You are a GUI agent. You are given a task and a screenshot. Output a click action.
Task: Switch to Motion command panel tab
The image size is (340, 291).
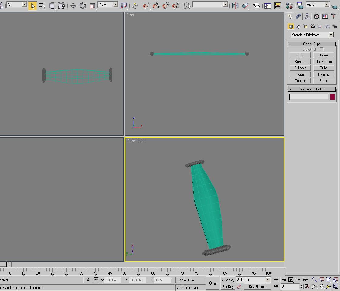316,16
